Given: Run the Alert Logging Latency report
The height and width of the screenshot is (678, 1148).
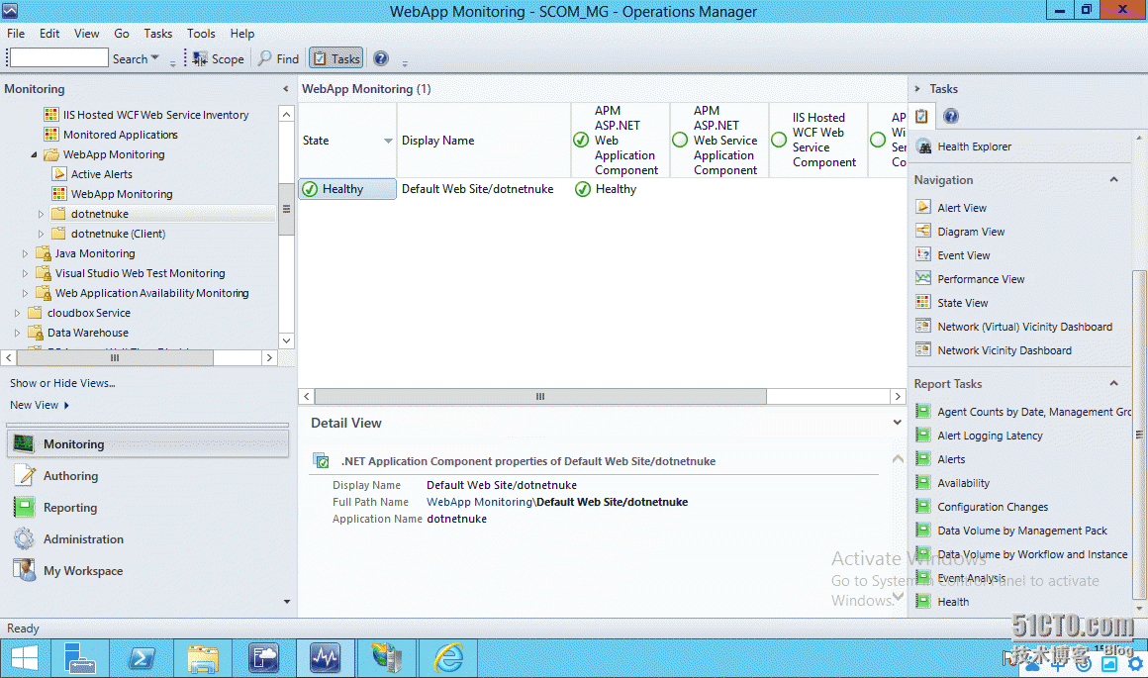Looking at the screenshot, I should [x=990, y=436].
